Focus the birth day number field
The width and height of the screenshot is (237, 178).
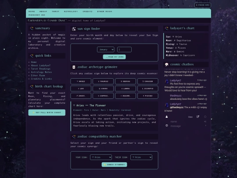tap(124, 50)
